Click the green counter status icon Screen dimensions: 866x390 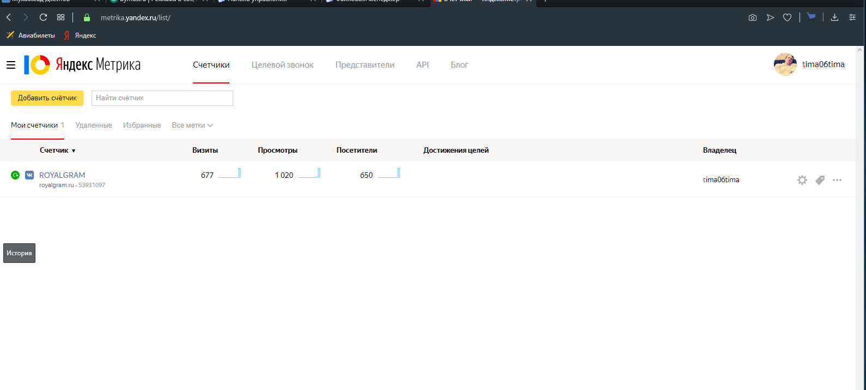pyautogui.click(x=15, y=175)
